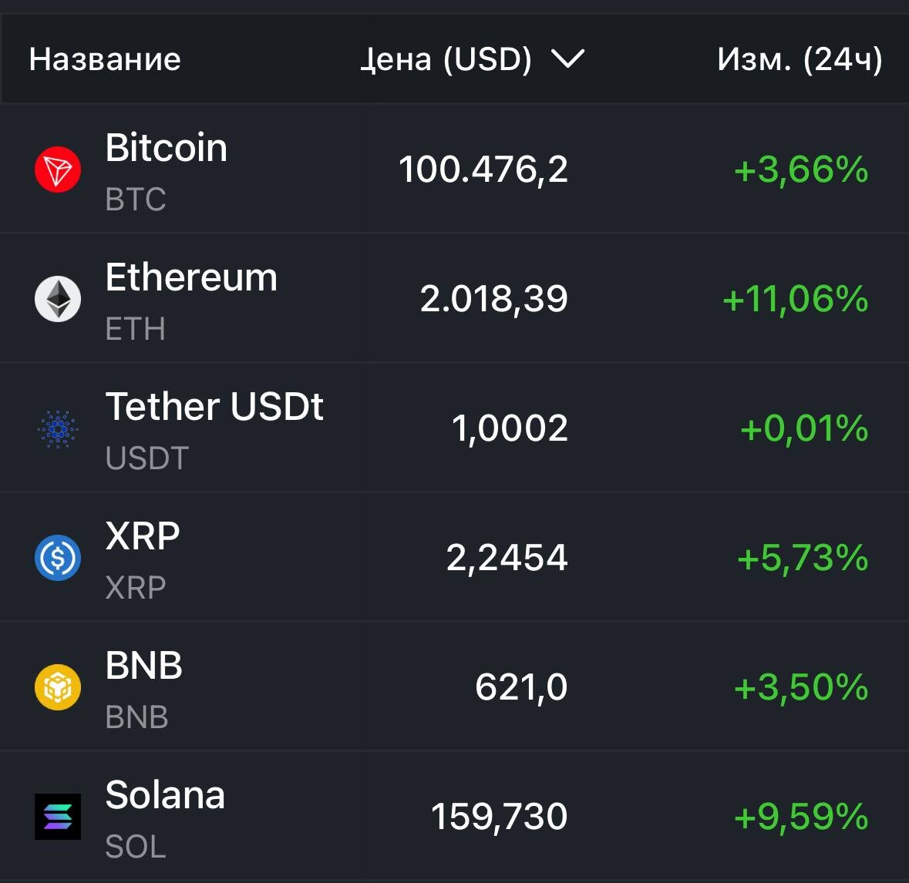Click the blue dotted icon beside Tether USDt
The height and width of the screenshot is (883, 909).
[x=58, y=428]
